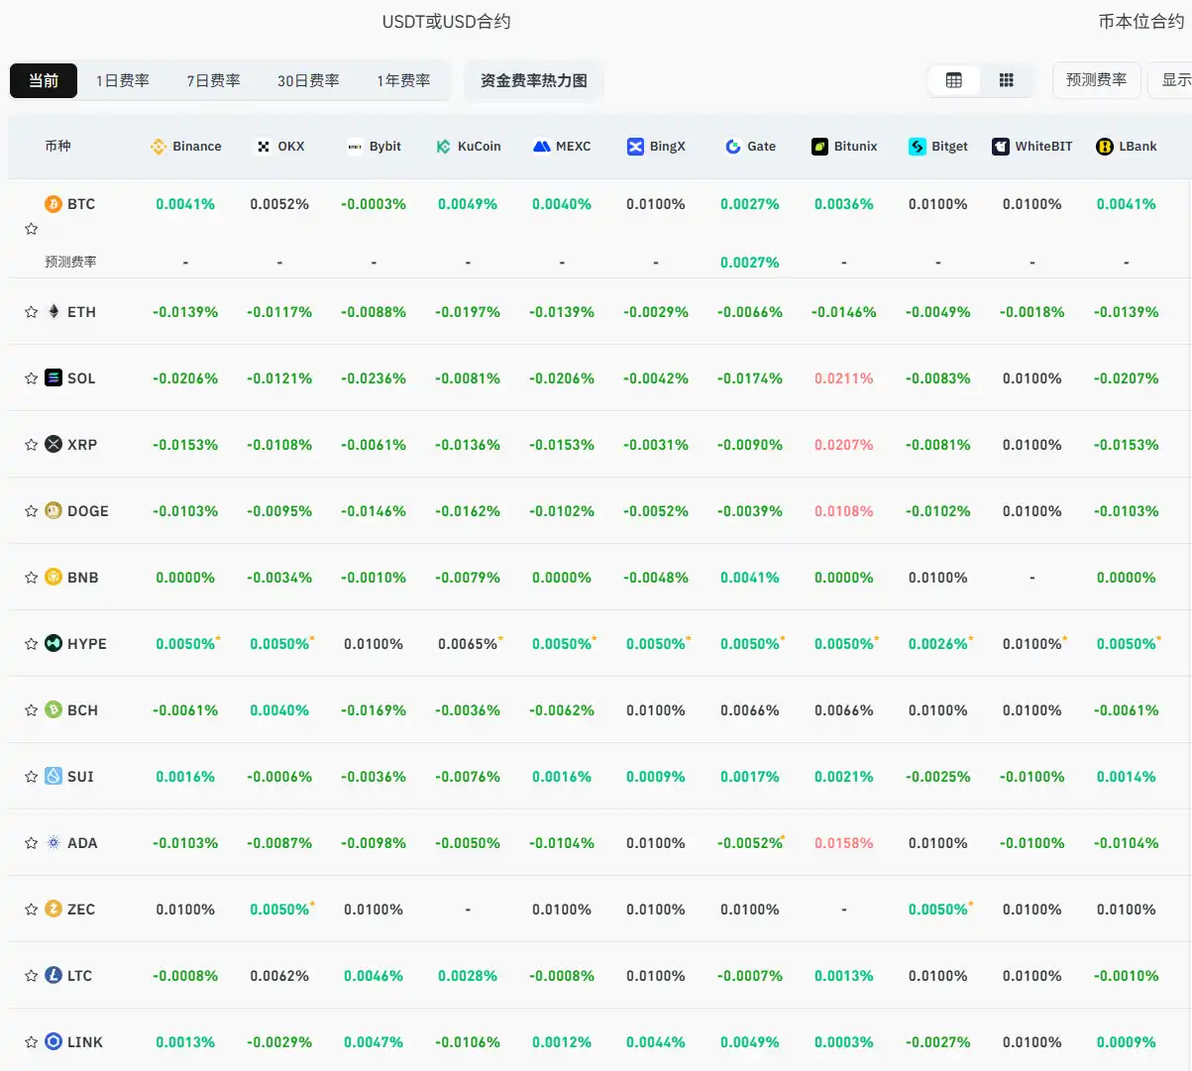Switch to grid view layout

(x=1007, y=79)
